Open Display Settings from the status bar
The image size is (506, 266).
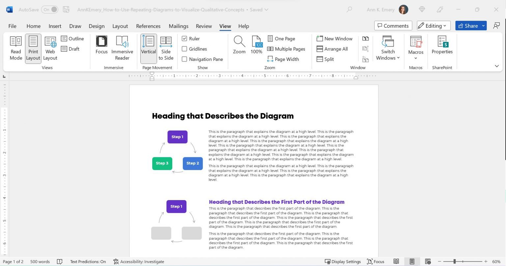pyautogui.click(x=343, y=261)
